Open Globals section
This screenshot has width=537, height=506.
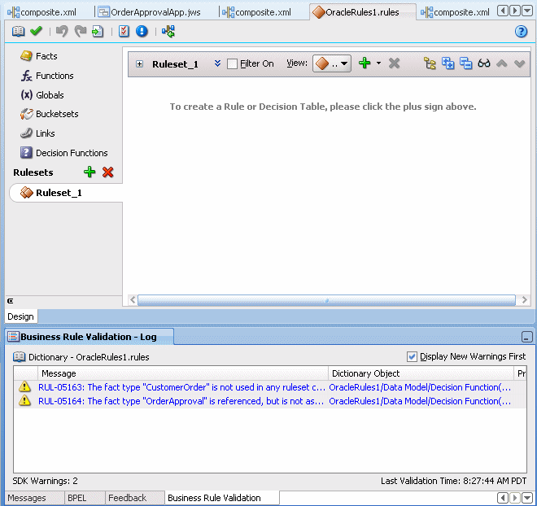click(x=42, y=95)
